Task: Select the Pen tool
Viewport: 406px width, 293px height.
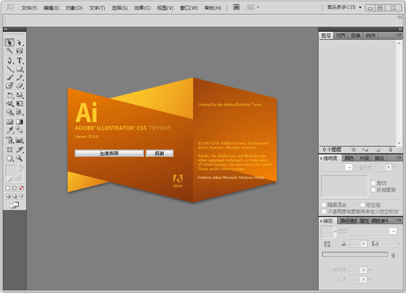Action: point(9,60)
